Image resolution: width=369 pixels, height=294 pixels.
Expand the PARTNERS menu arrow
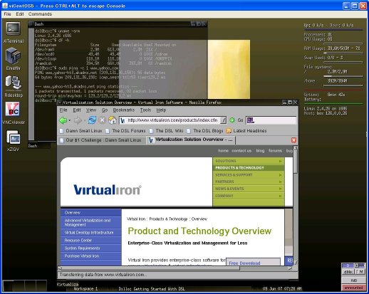pos(281,182)
